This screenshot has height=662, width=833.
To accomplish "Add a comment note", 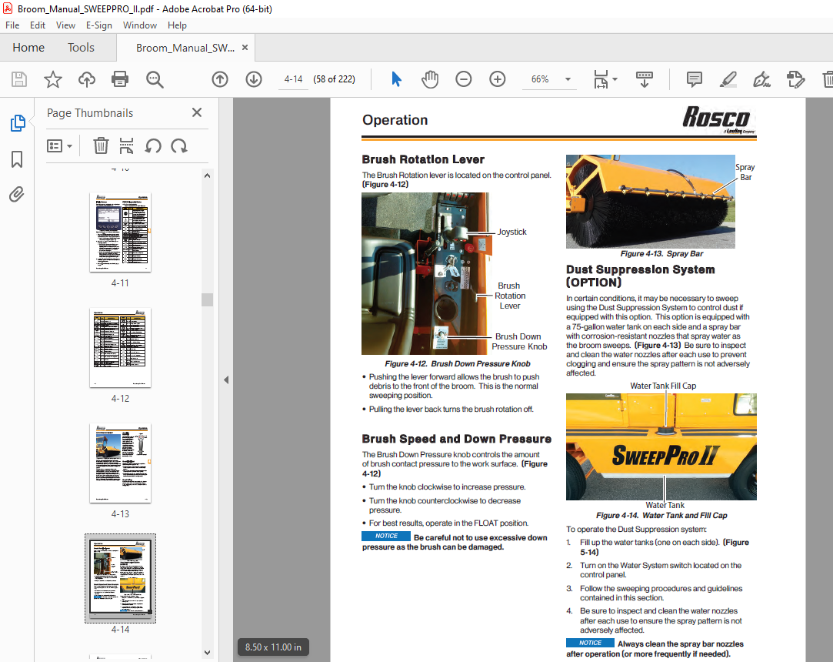I will coord(694,79).
